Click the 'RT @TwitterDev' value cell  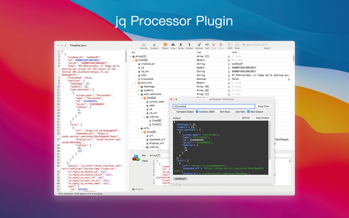[x=260, y=75]
